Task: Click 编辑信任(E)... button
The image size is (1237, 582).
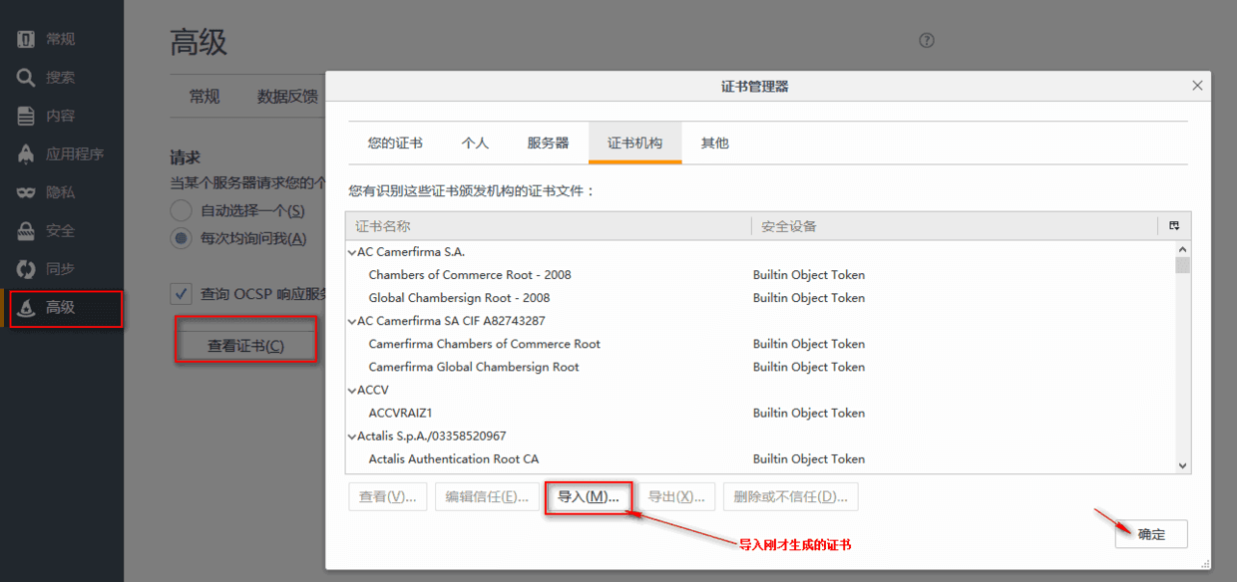Action: click(x=487, y=496)
